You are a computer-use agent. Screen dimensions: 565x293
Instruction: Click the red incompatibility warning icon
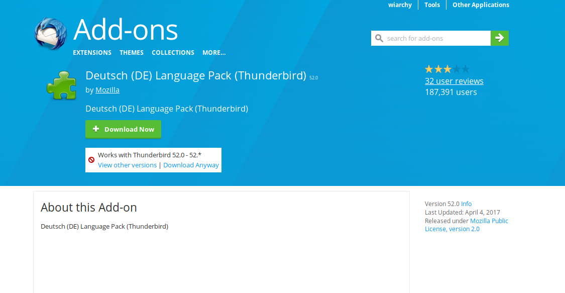click(x=91, y=160)
